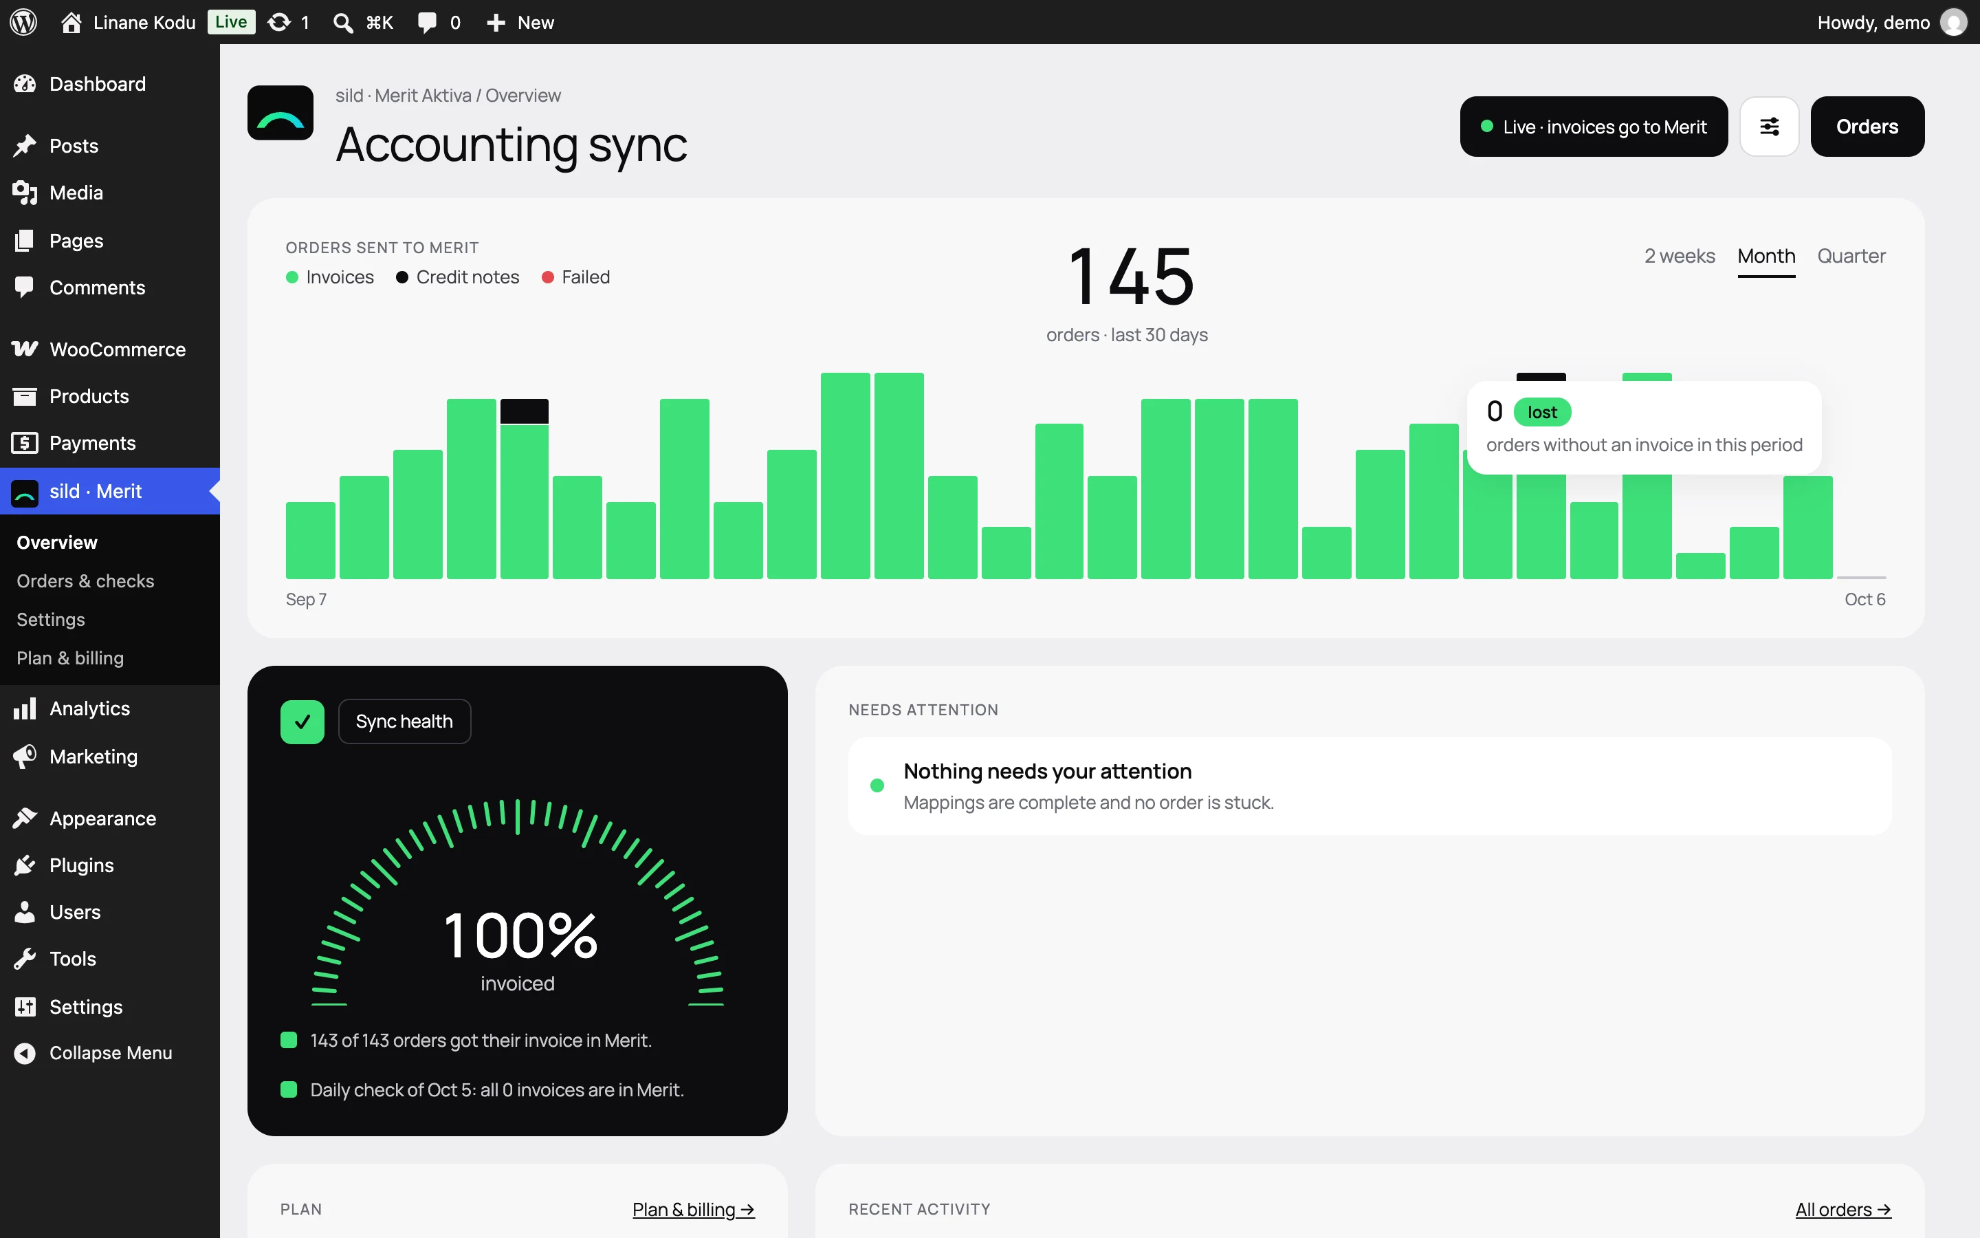Click the Howdy, demo account menu
Screen dimensions: 1980x1238
coord(1891,22)
